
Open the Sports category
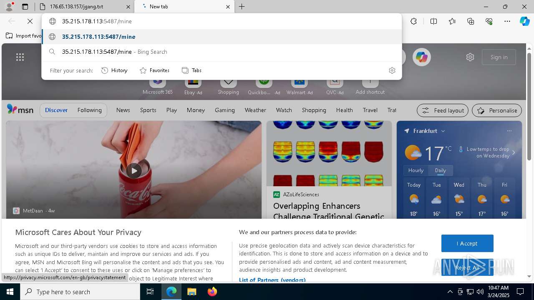click(x=148, y=110)
